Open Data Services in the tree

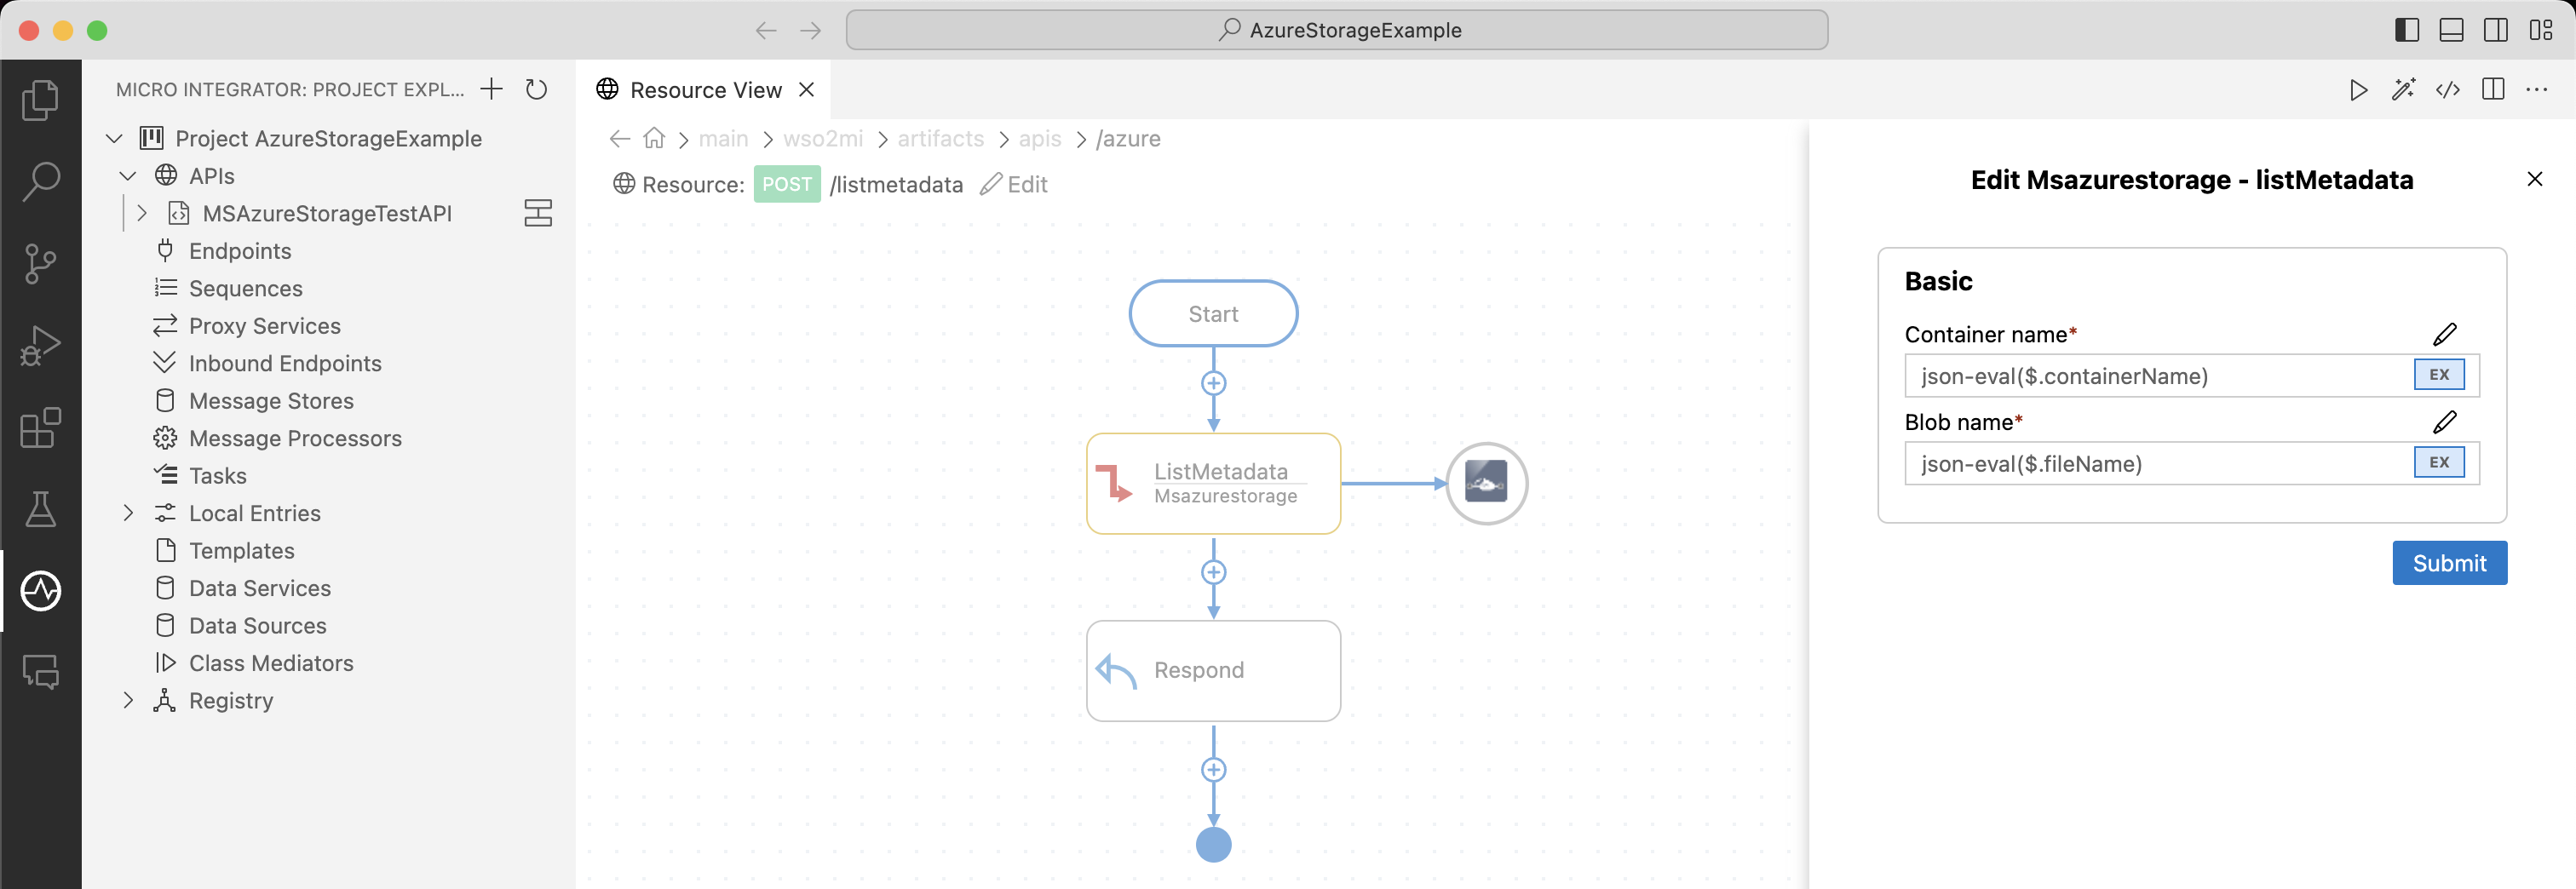click(x=260, y=588)
